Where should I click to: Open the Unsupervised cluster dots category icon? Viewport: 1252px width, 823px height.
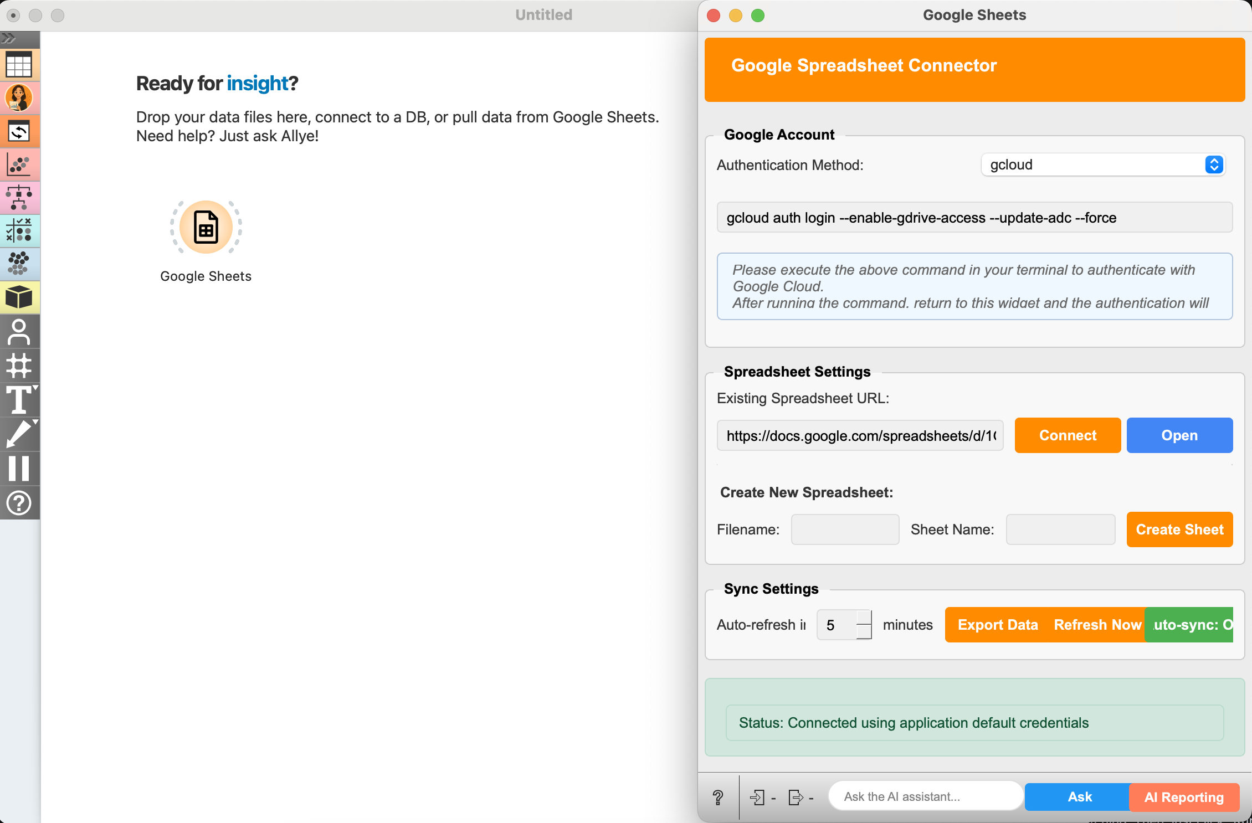tap(19, 264)
